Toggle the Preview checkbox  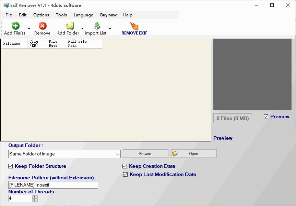[266, 117]
